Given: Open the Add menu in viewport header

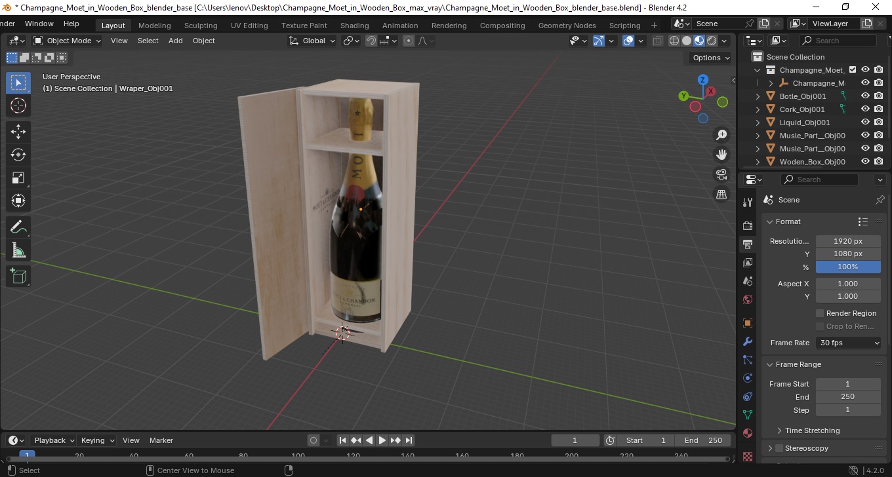Looking at the screenshot, I should pyautogui.click(x=176, y=41).
